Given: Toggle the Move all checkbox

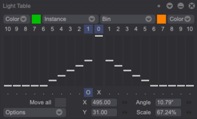Looking at the screenshot, I should click(60, 102).
